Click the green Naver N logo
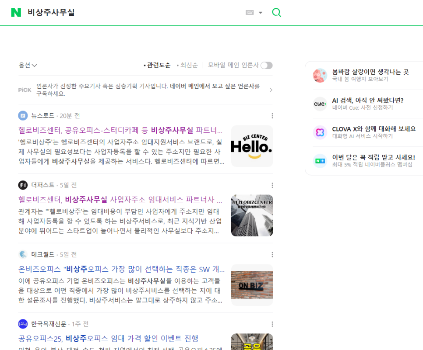The image size is (423, 350). tap(16, 12)
